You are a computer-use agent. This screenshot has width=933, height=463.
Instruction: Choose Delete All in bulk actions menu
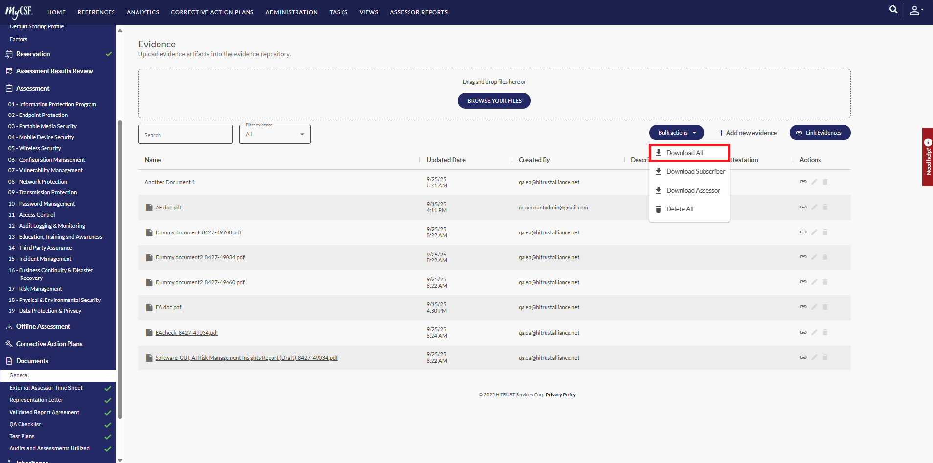(x=680, y=209)
